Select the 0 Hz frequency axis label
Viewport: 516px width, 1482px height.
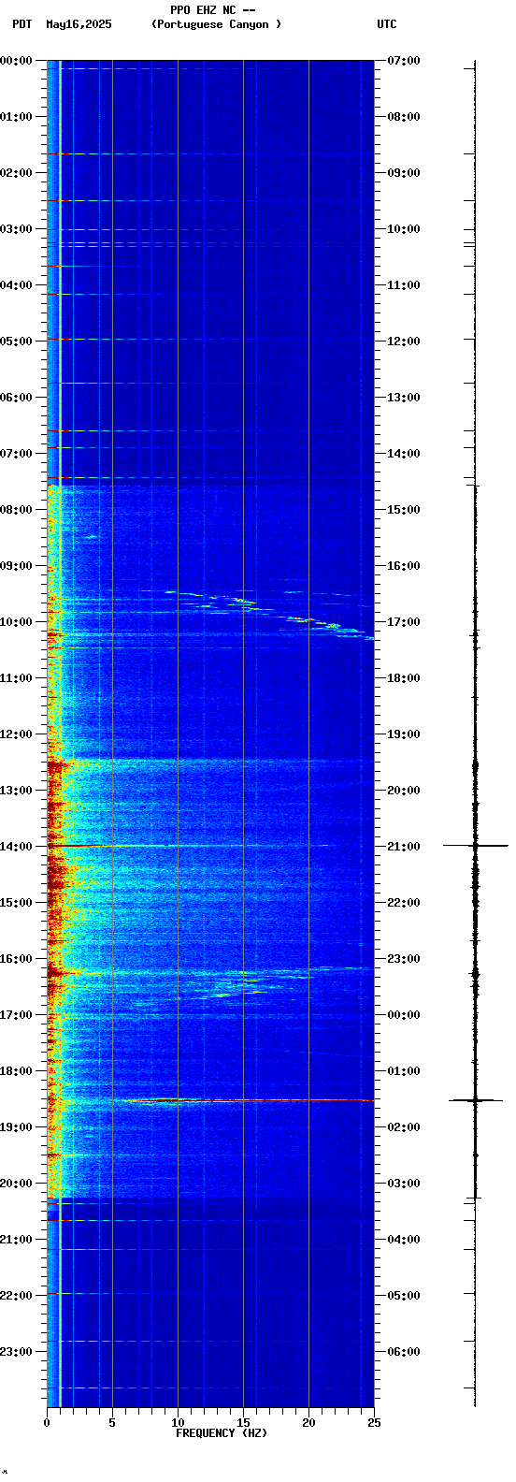(x=47, y=1423)
